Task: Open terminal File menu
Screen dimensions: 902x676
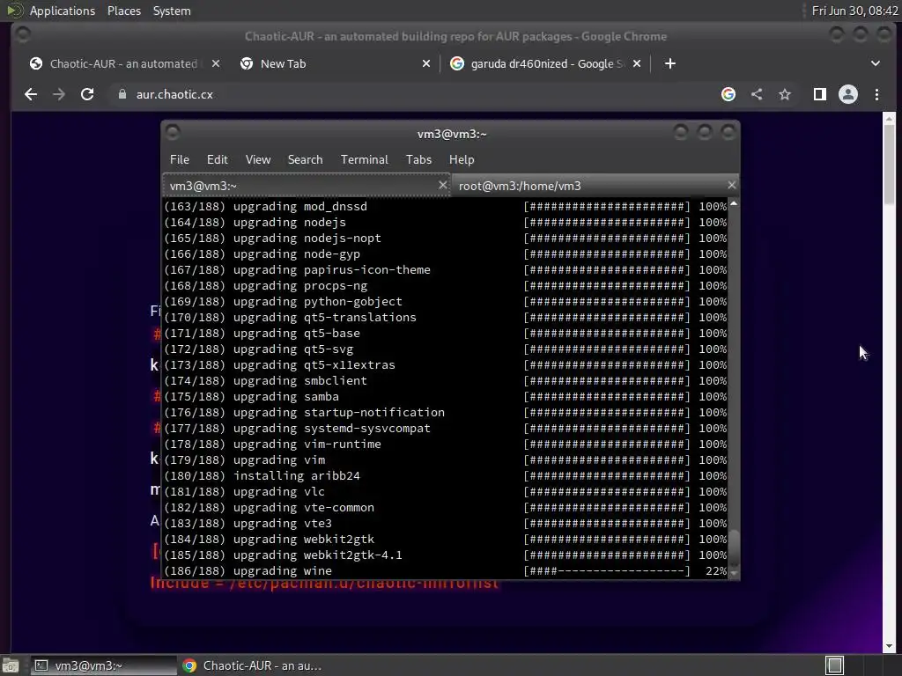Action: pyautogui.click(x=180, y=160)
